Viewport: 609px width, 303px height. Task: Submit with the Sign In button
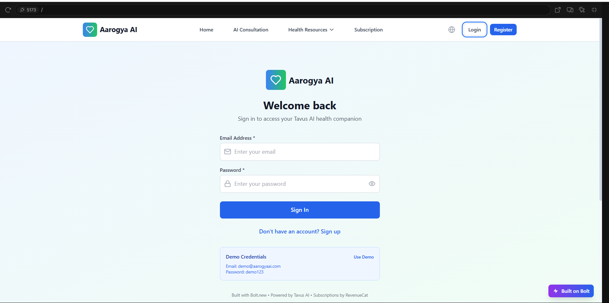tap(300, 210)
